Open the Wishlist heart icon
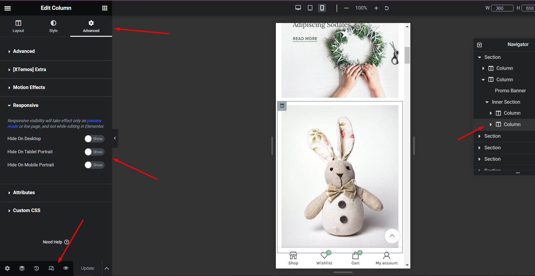535x276 pixels. (324, 256)
